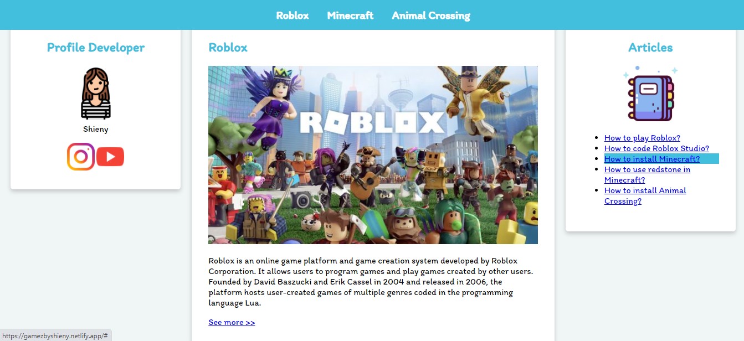The image size is (744, 341).
Task: Open the YouTube icon link
Action: (110, 157)
